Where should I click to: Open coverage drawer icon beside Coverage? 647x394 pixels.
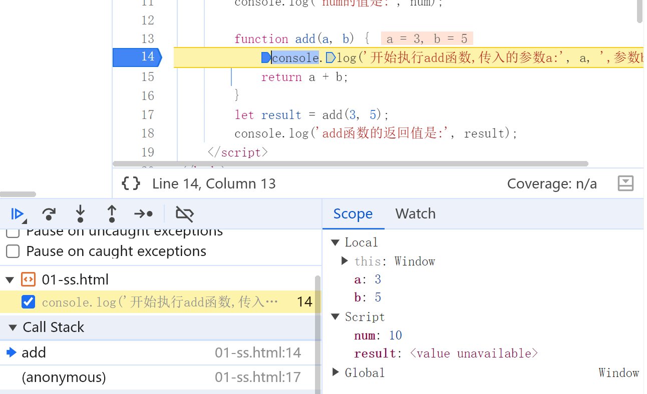pyautogui.click(x=625, y=183)
